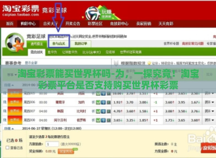Open the blue icon in the 周四006 row
216x158 pixels.
[x=103, y=102]
